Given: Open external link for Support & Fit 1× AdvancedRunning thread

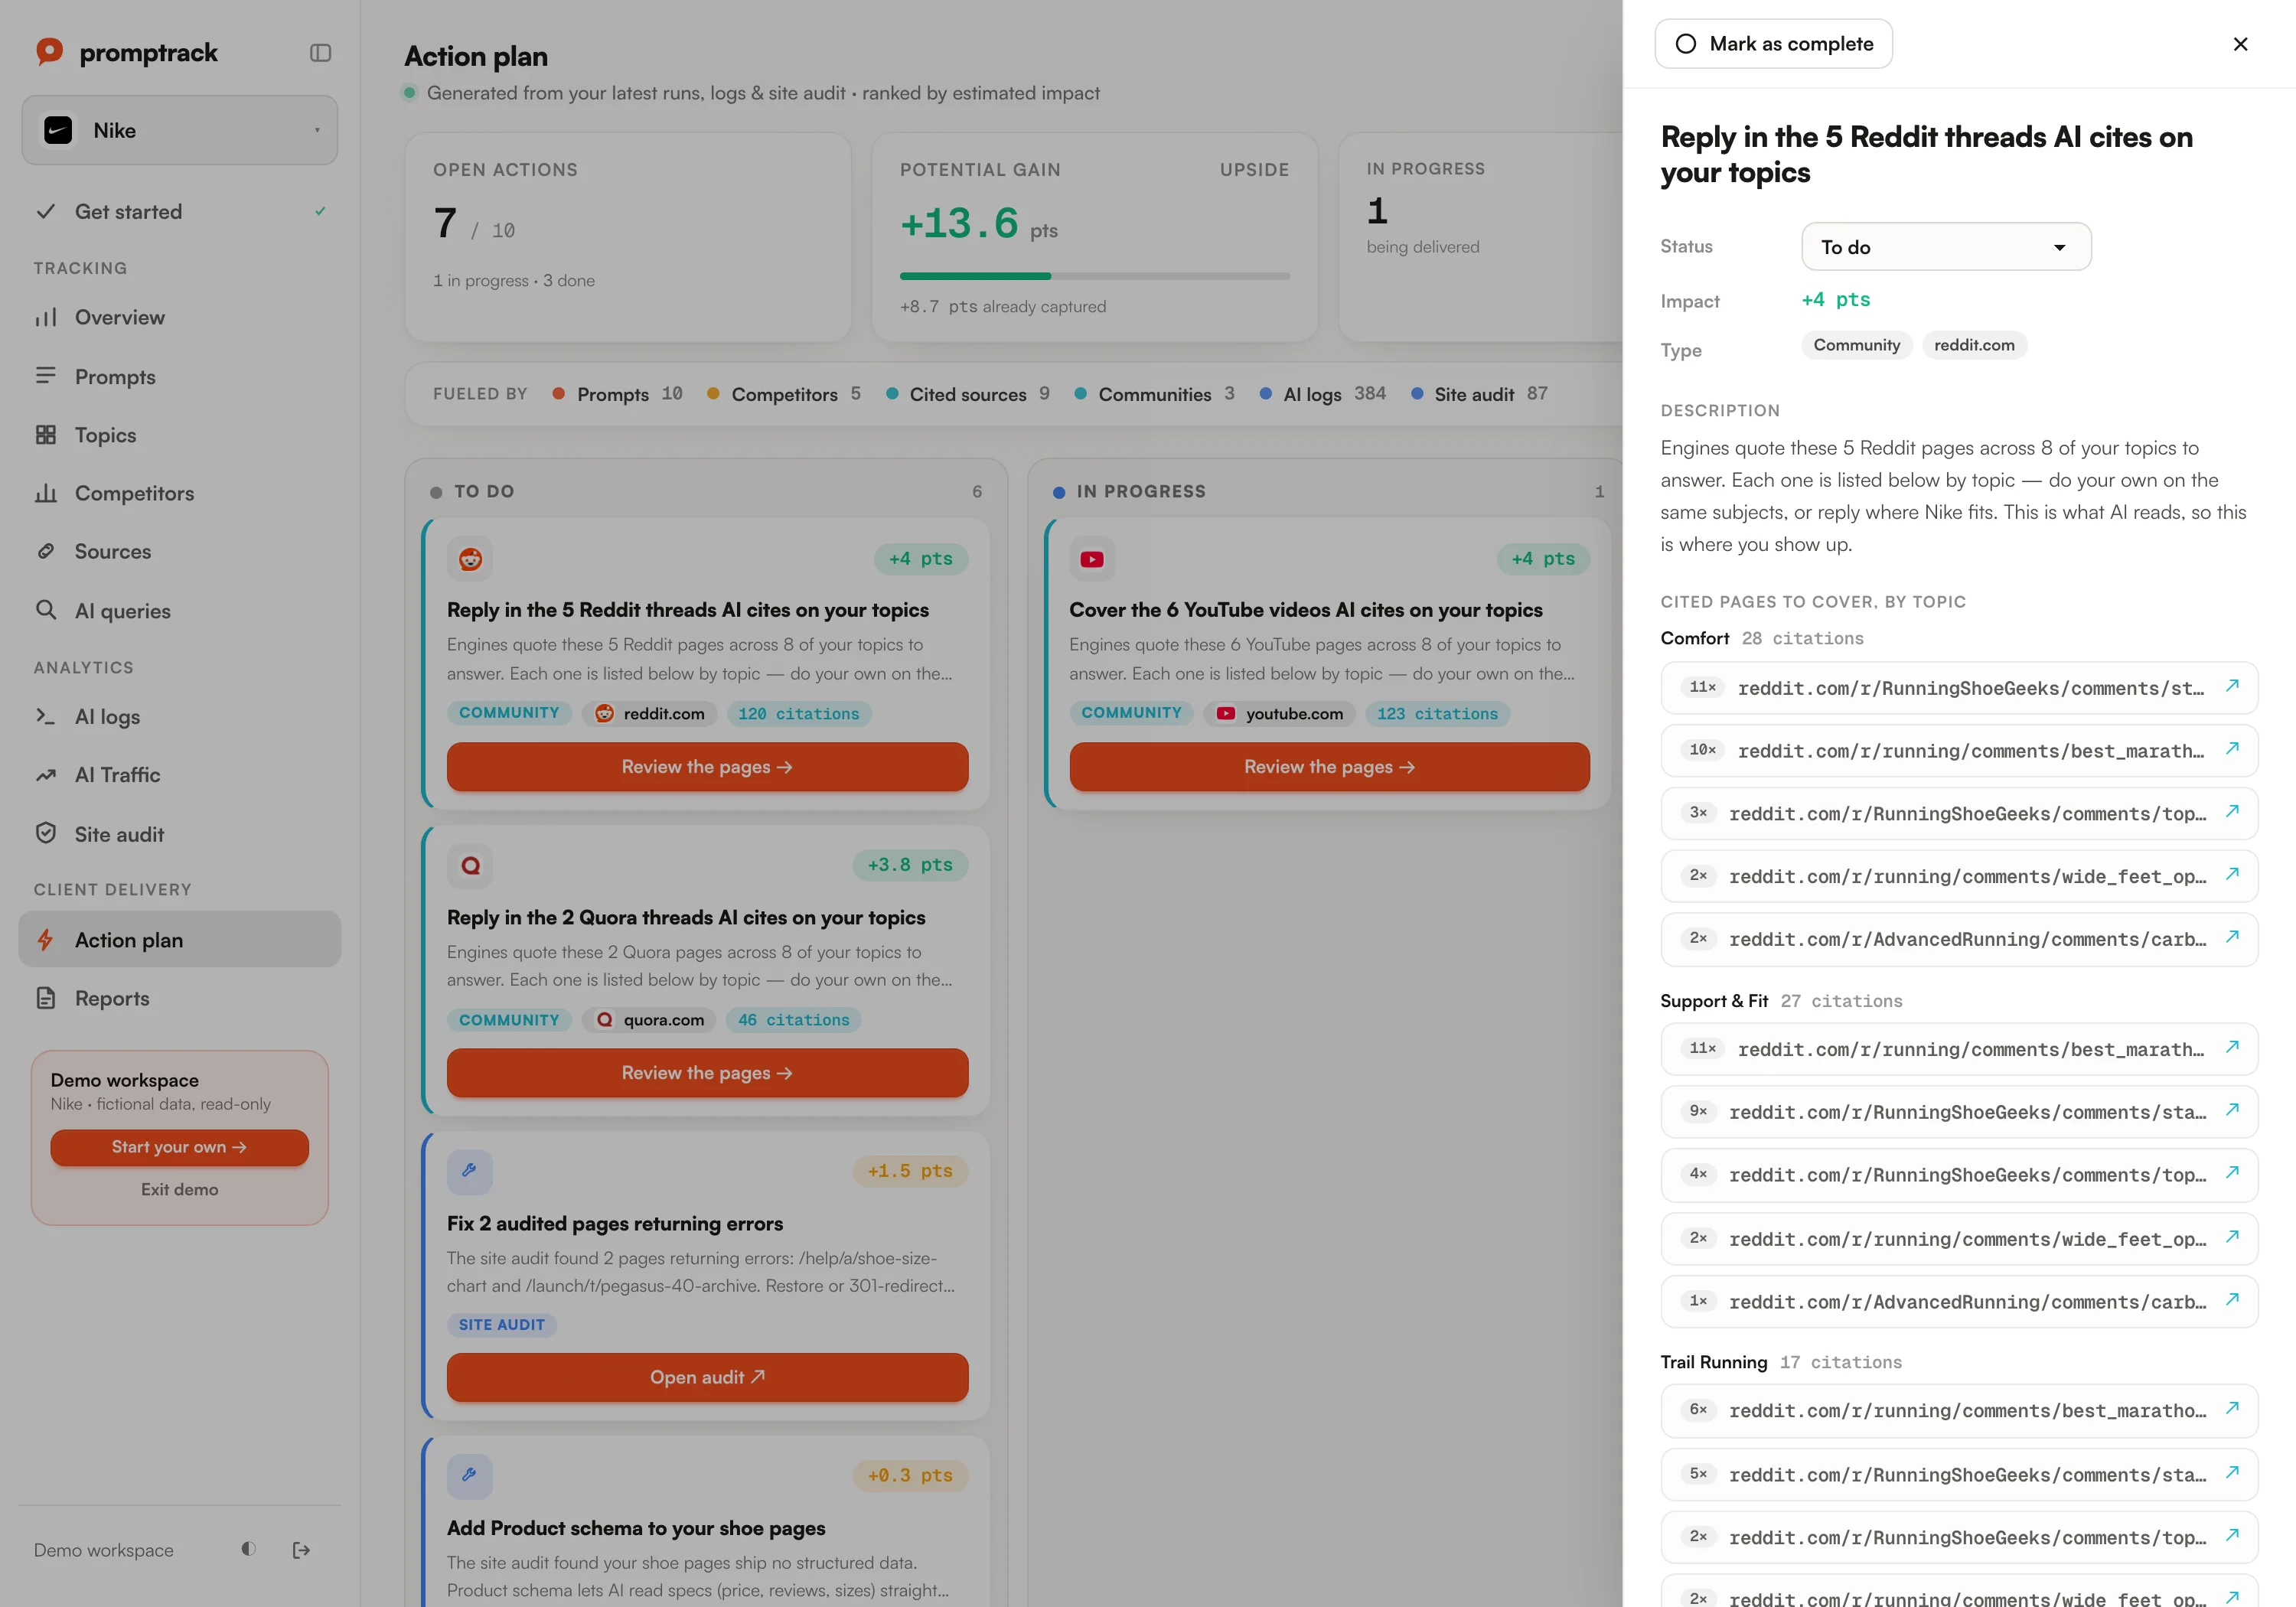Looking at the screenshot, I should 2232,1300.
